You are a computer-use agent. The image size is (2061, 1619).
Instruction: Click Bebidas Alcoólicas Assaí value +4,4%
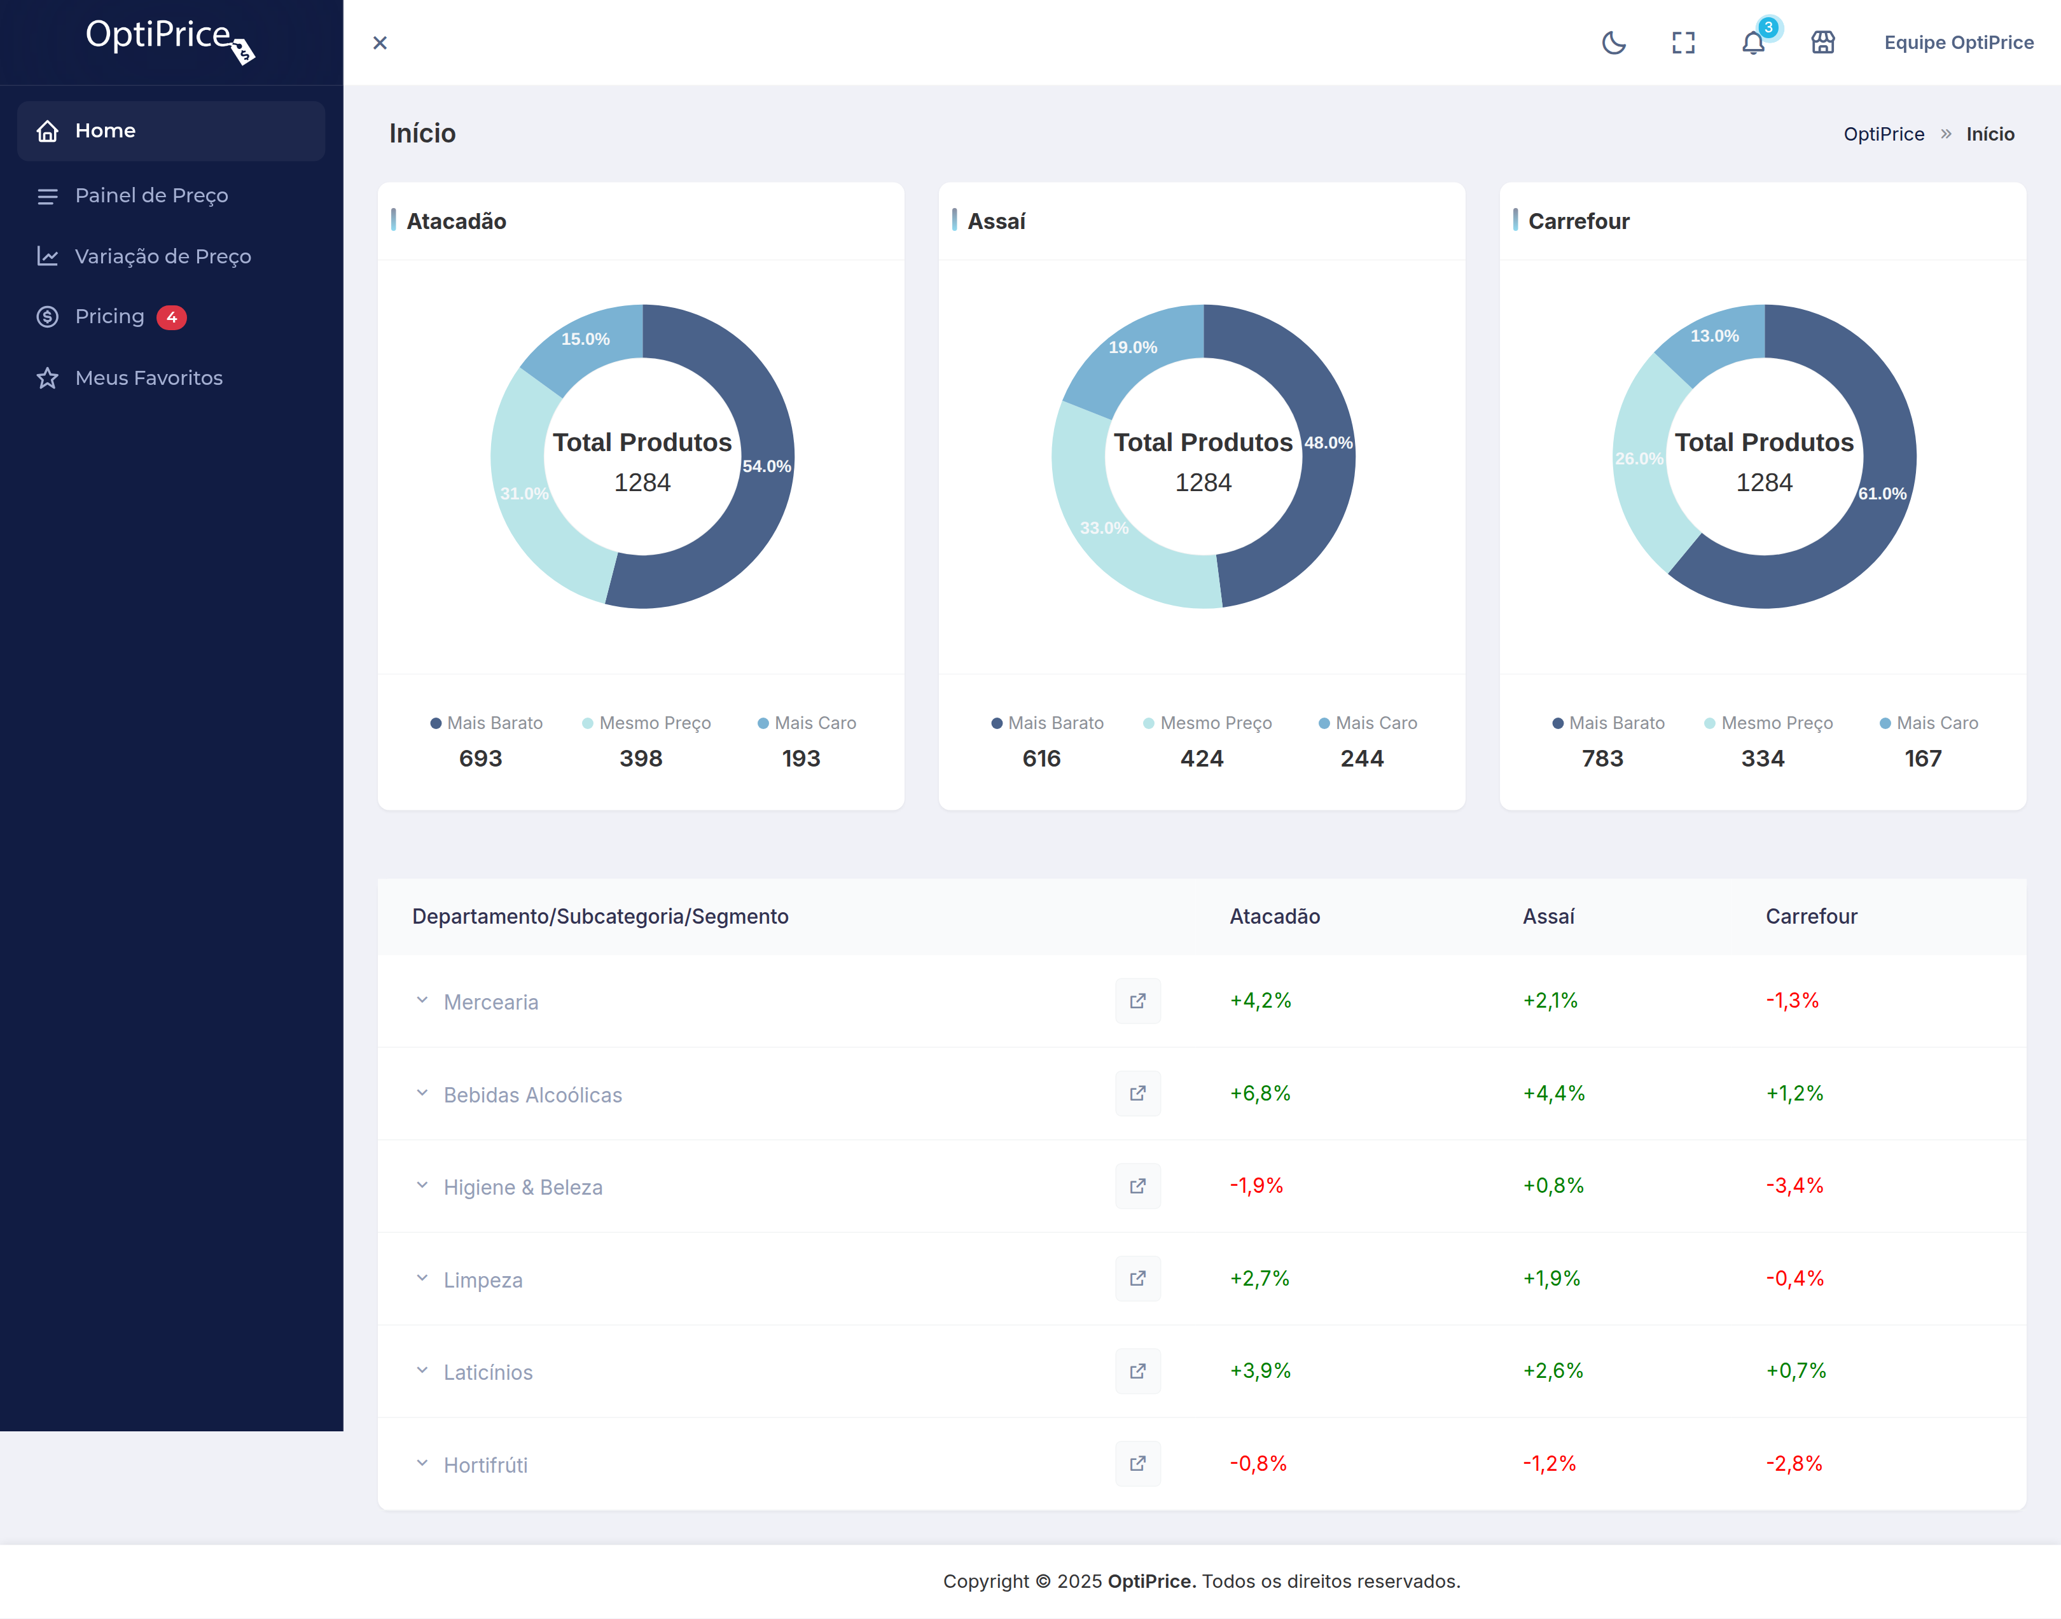(x=1553, y=1093)
